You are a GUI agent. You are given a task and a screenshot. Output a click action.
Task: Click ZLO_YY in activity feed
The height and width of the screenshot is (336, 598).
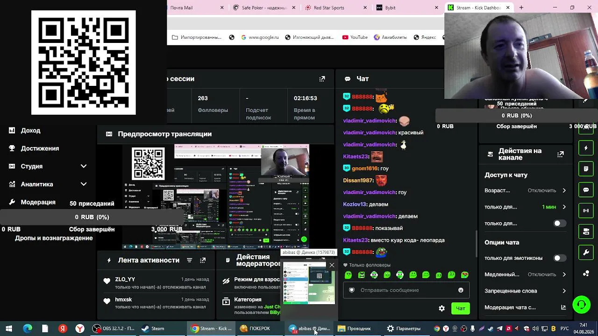(x=125, y=280)
